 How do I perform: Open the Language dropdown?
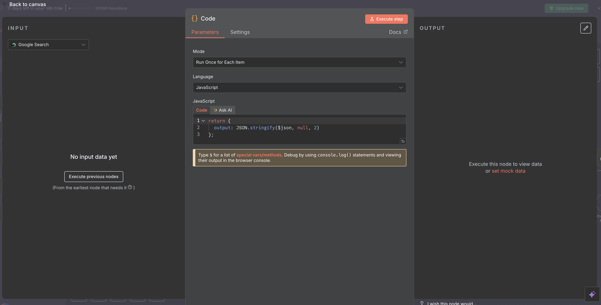pos(300,88)
